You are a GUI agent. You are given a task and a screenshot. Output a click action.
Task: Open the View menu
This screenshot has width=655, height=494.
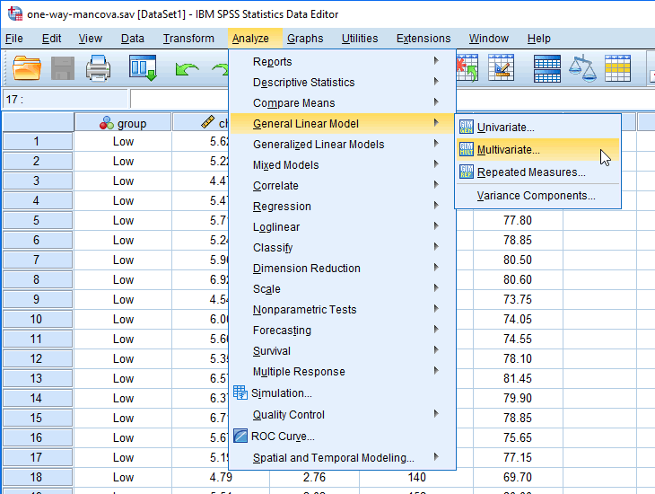tap(91, 39)
